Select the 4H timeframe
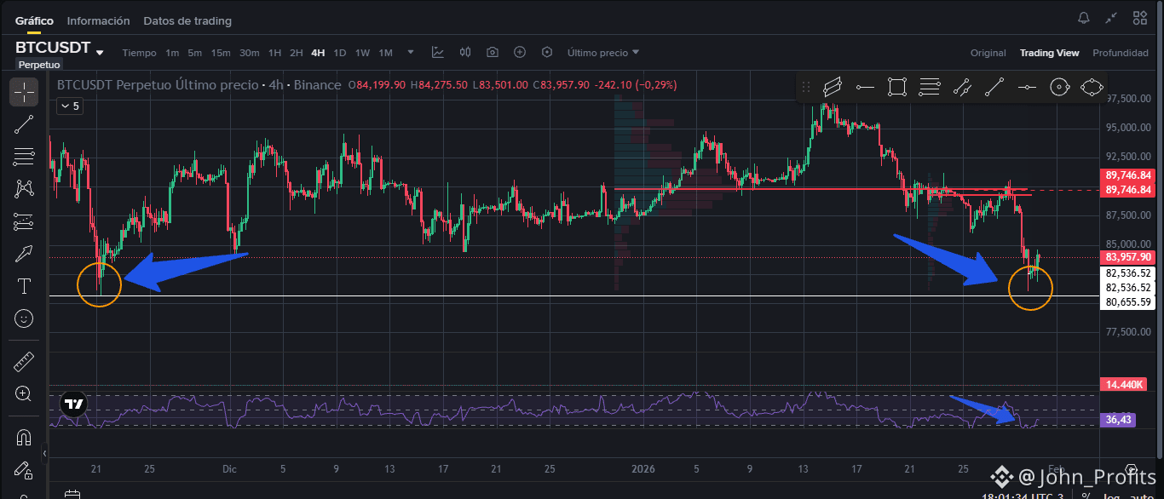 (318, 53)
